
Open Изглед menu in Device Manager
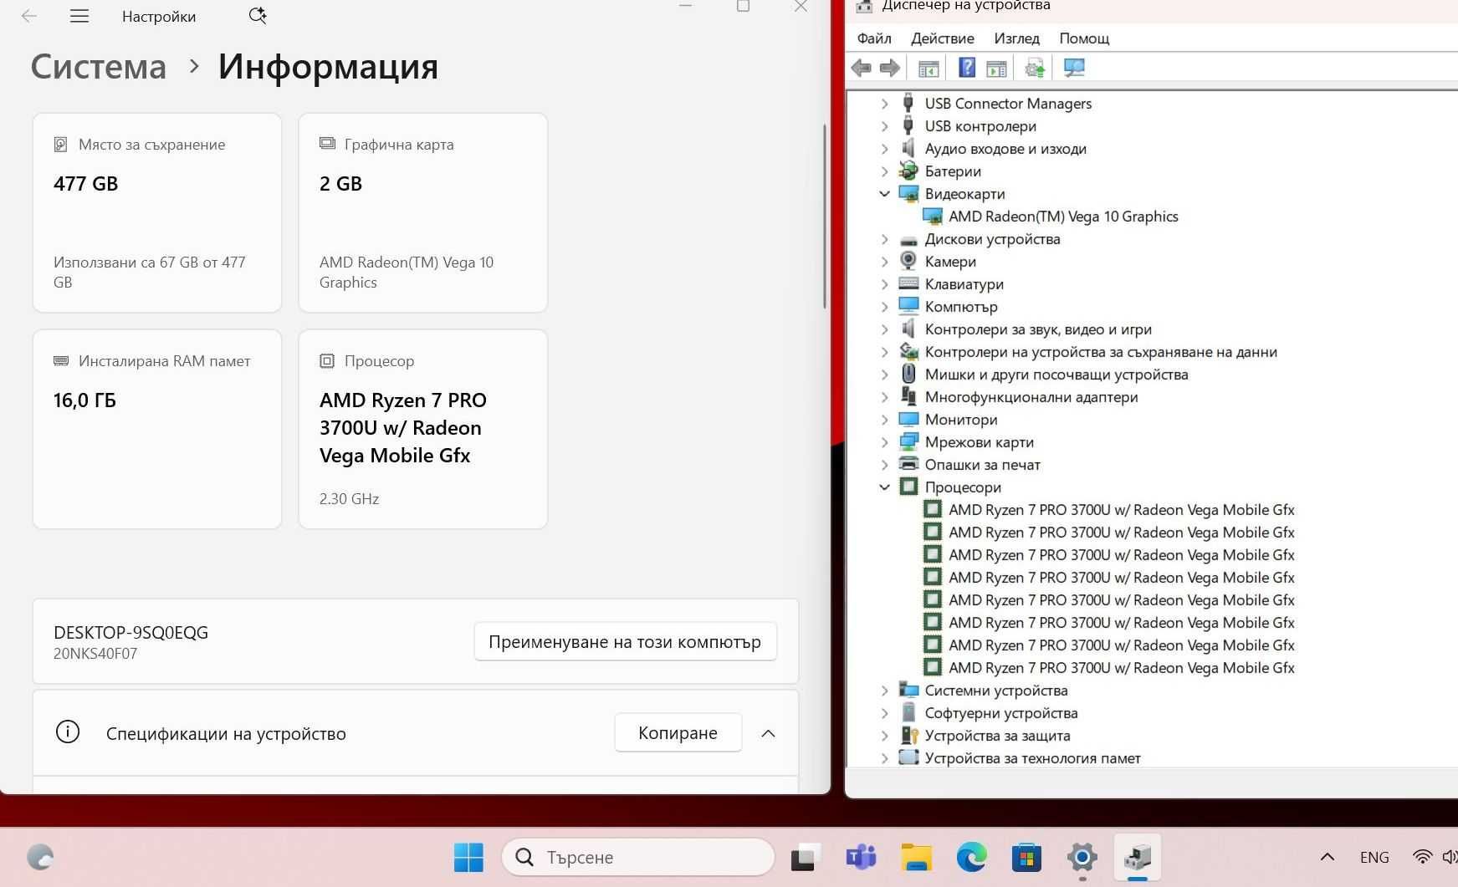(1017, 38)
